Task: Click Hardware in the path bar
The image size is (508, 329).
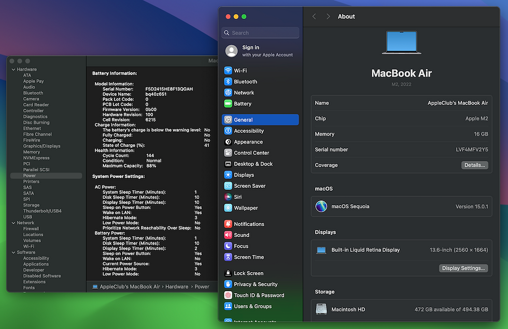Action: pyautogui.click(x=177, y=287)
